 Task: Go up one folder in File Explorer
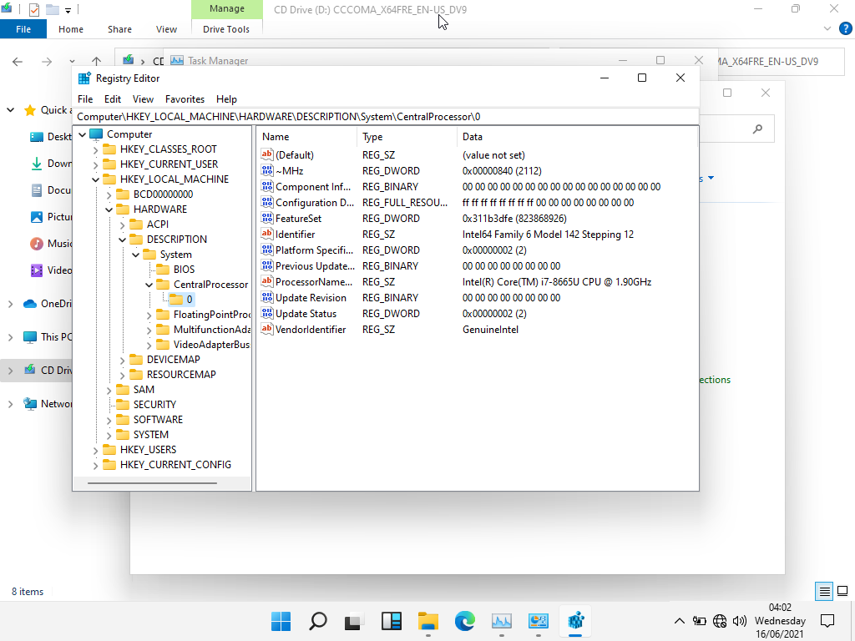[97, 62]
